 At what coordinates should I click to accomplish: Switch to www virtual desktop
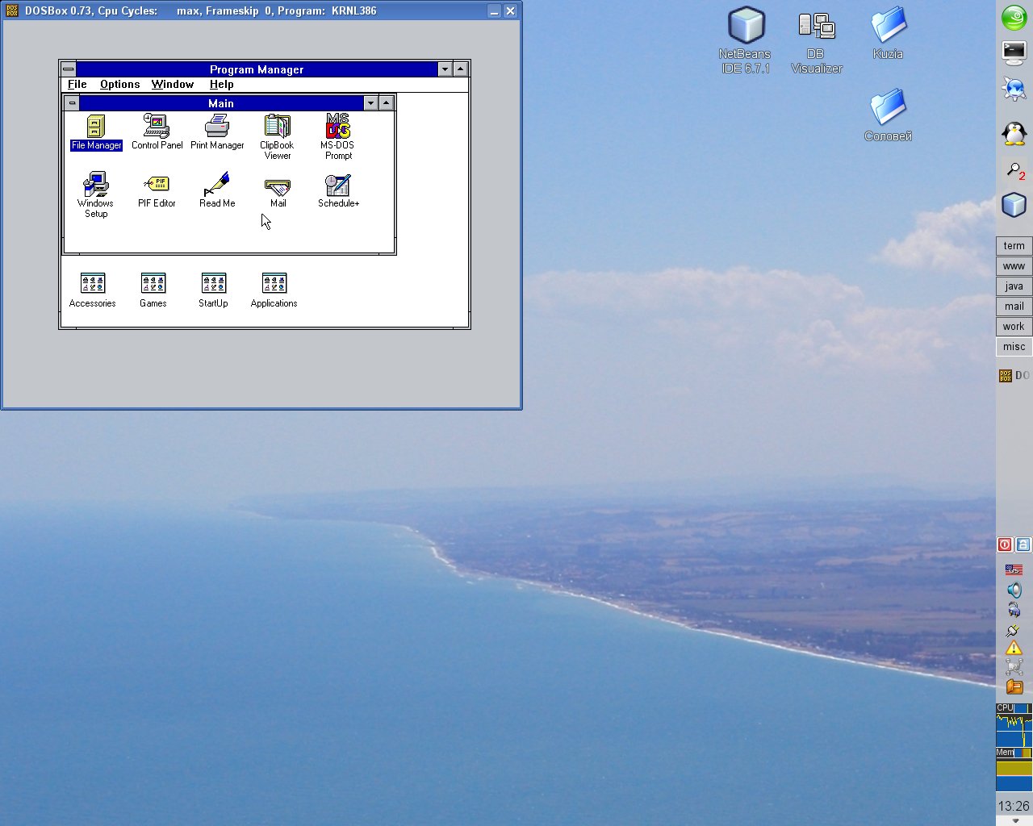click(1014, 266)
